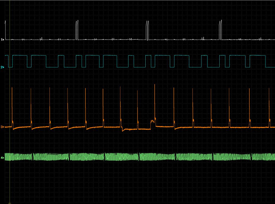Select the white channel 1 ground marker
This screenshot has height=204, width=275.
tap(2, 40)
